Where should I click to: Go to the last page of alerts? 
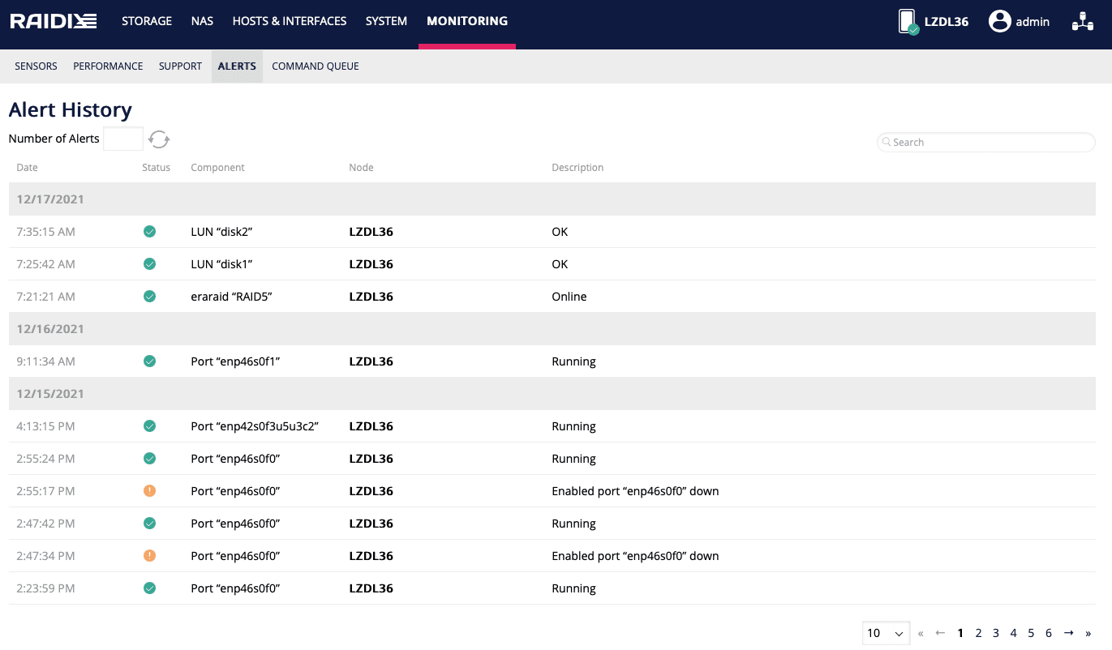point(1088,634)
